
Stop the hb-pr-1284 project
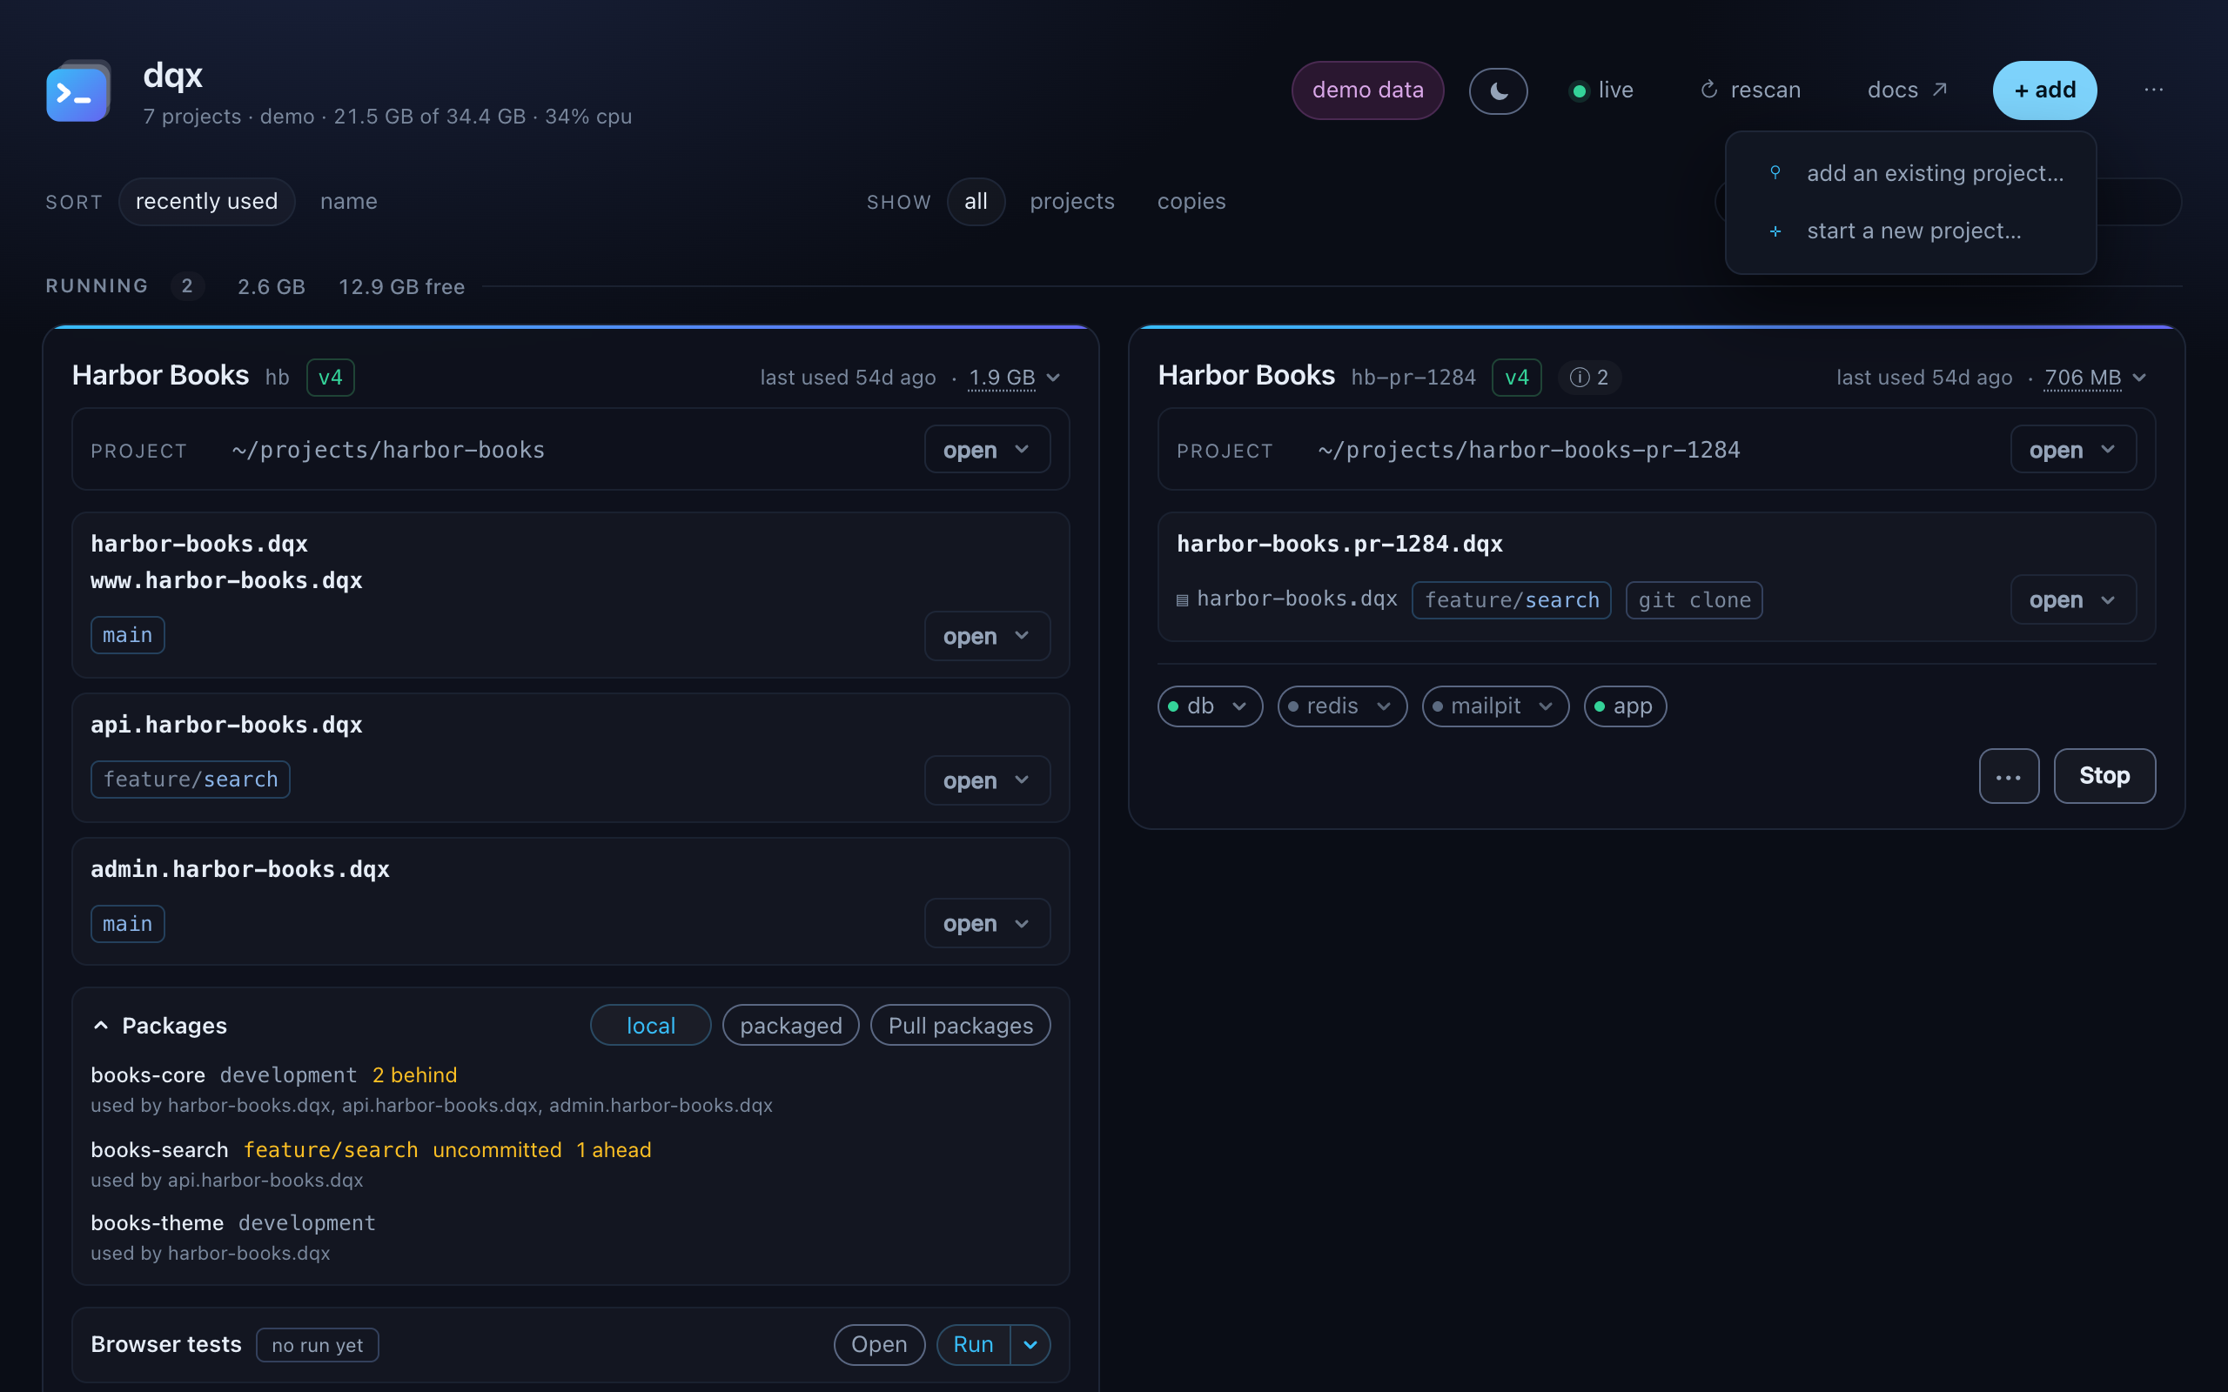[x=2104, y=776]
